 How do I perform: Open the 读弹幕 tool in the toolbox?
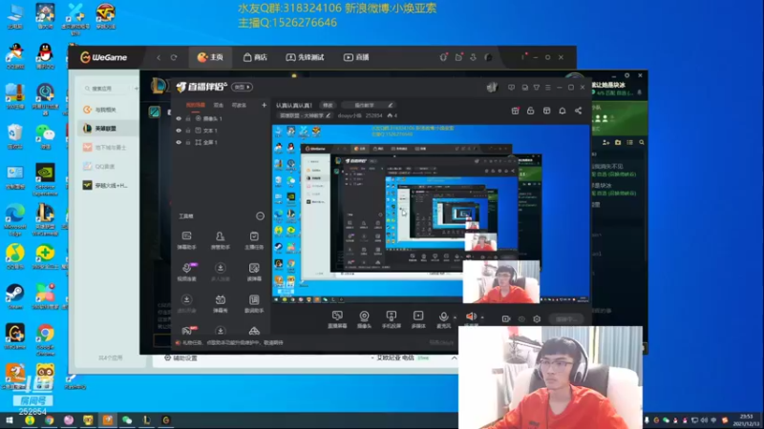point(254,272)
